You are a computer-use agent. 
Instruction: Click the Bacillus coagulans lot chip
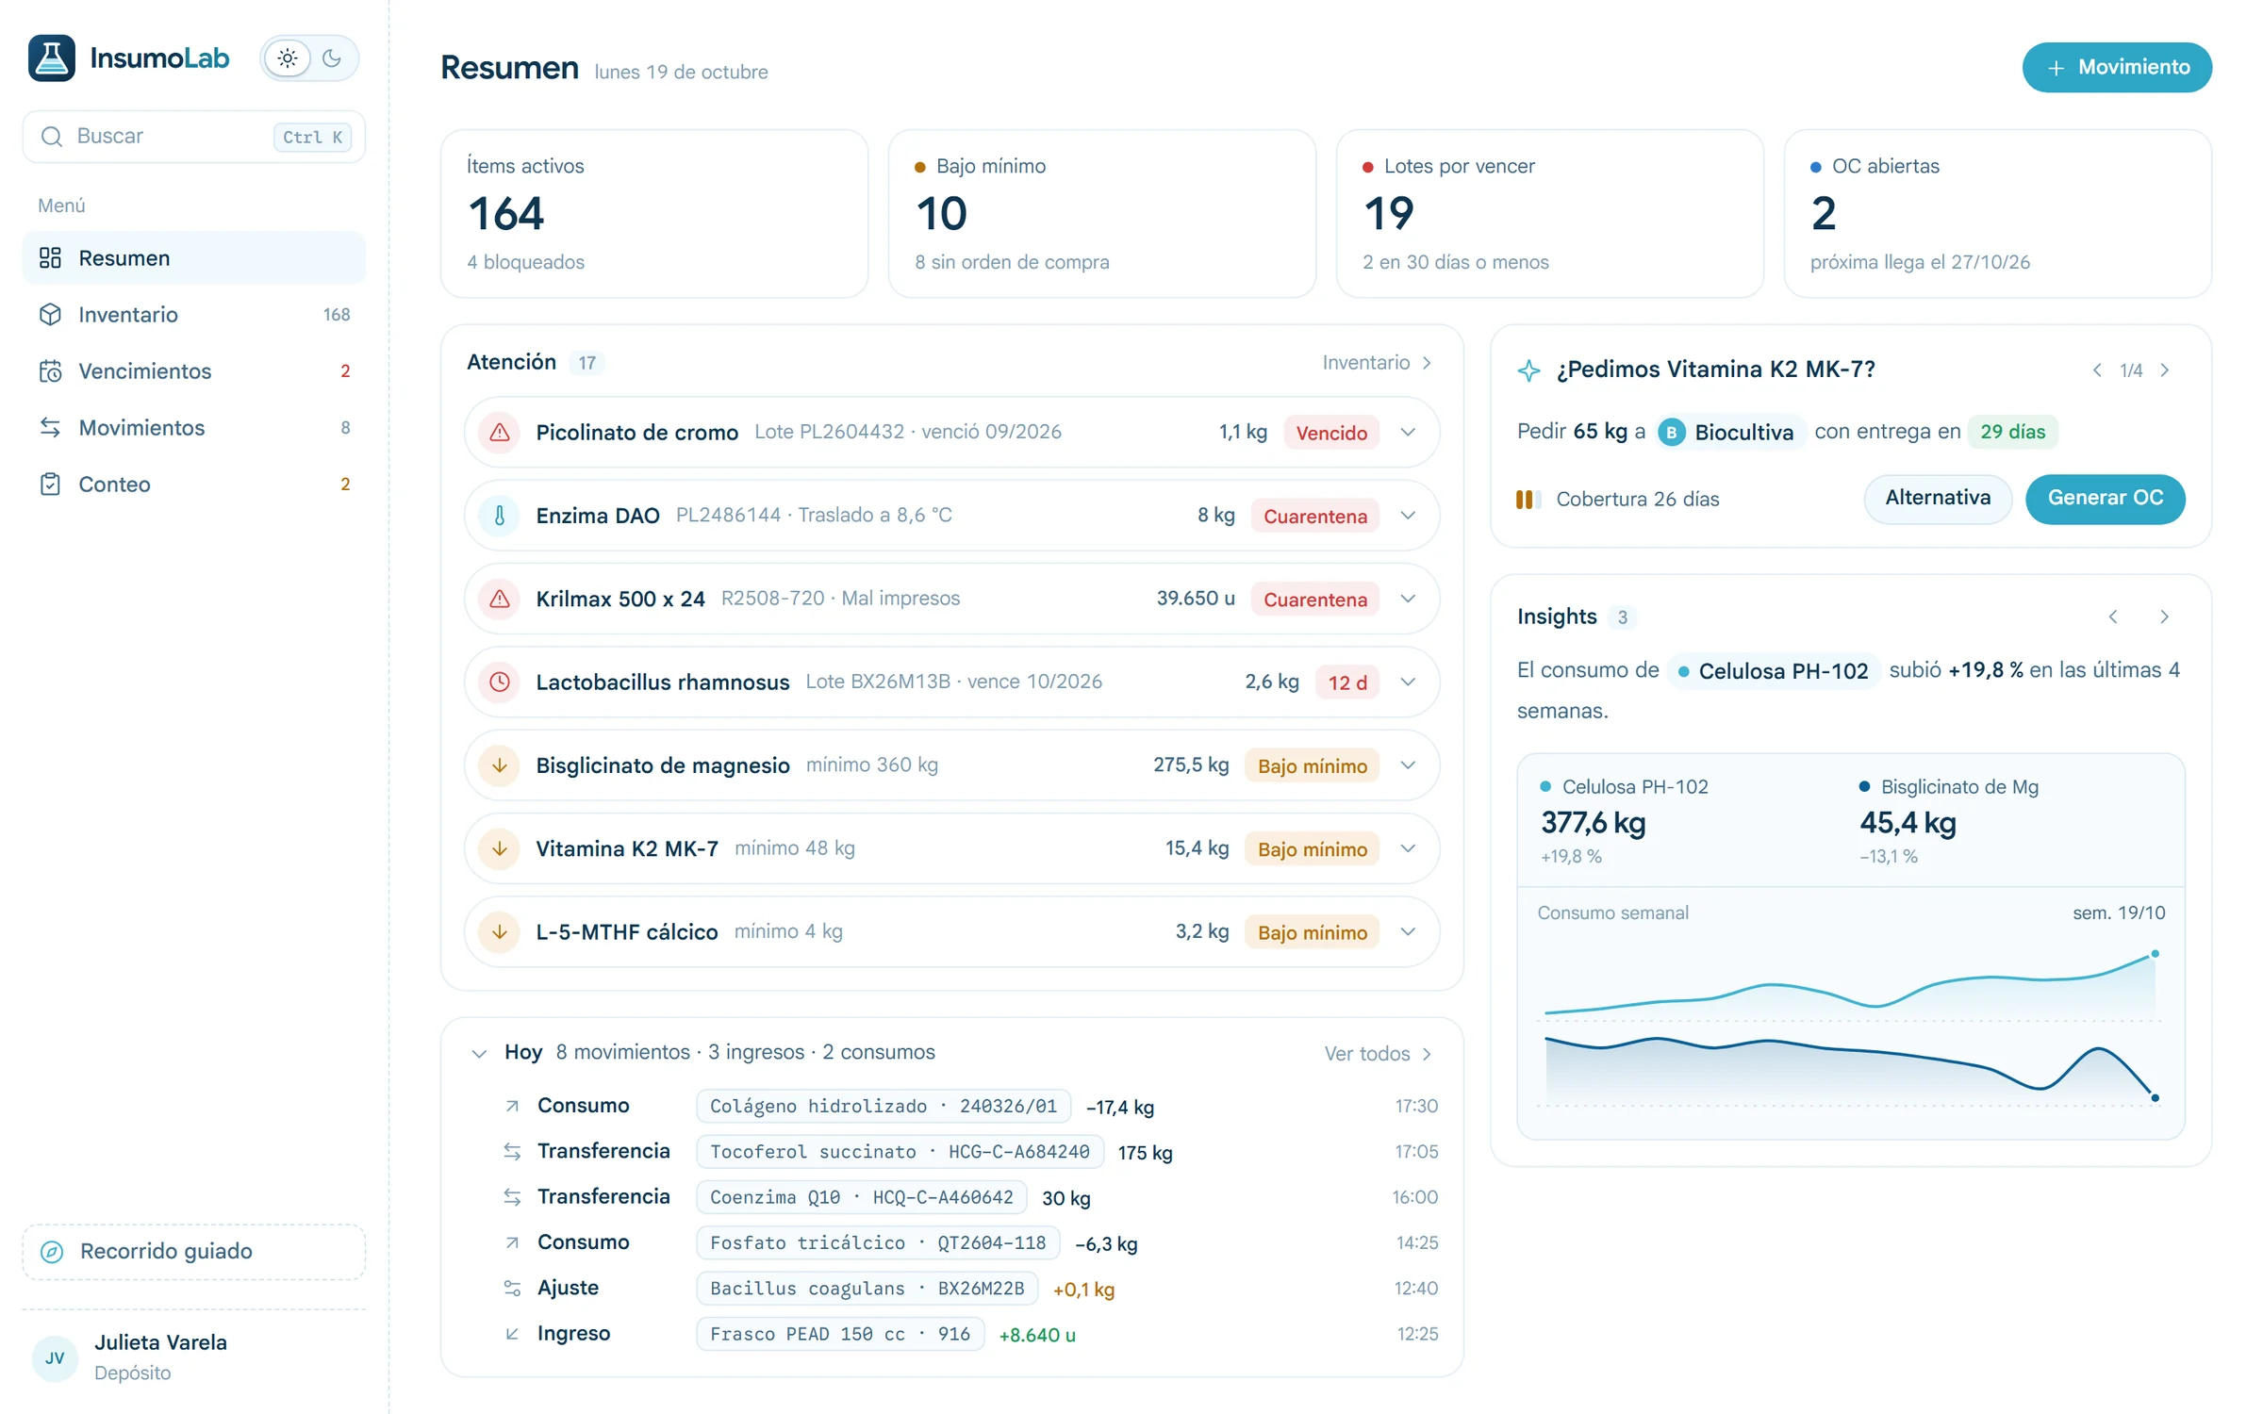click(x=867, y=1288)
